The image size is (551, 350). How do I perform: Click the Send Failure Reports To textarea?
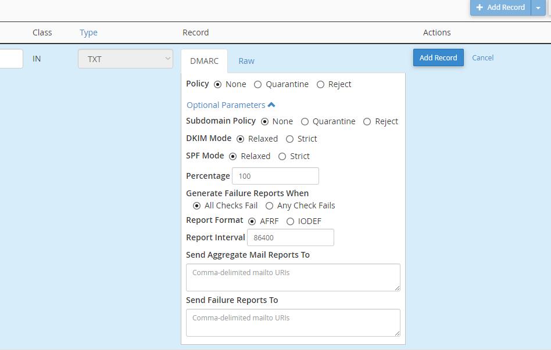[x=293, y=323]
